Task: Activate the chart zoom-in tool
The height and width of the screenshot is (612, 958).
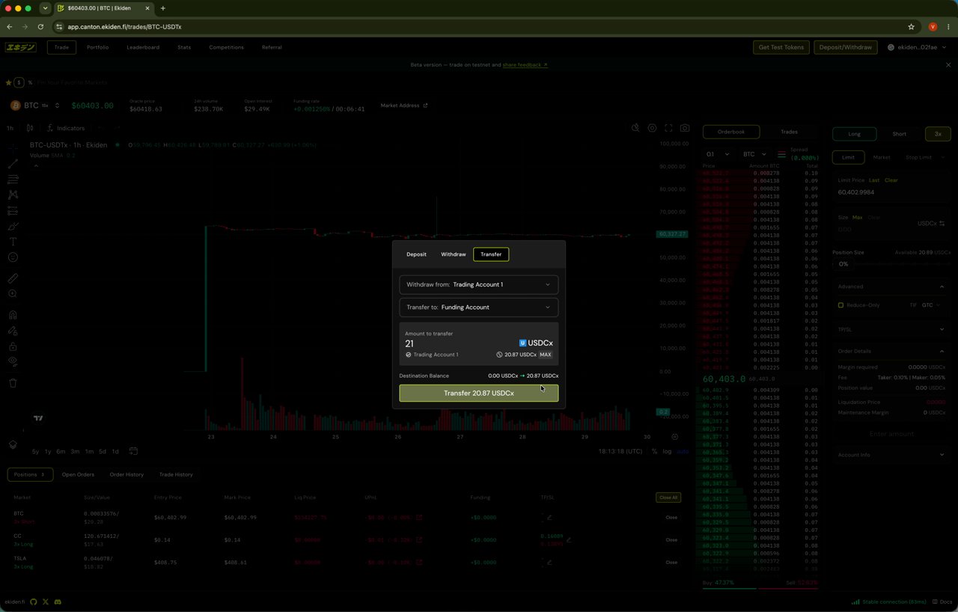Action: [13, 294]
